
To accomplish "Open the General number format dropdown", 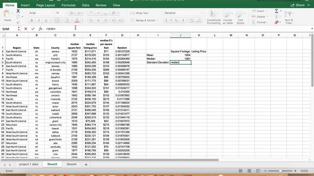I will [200, 13].
